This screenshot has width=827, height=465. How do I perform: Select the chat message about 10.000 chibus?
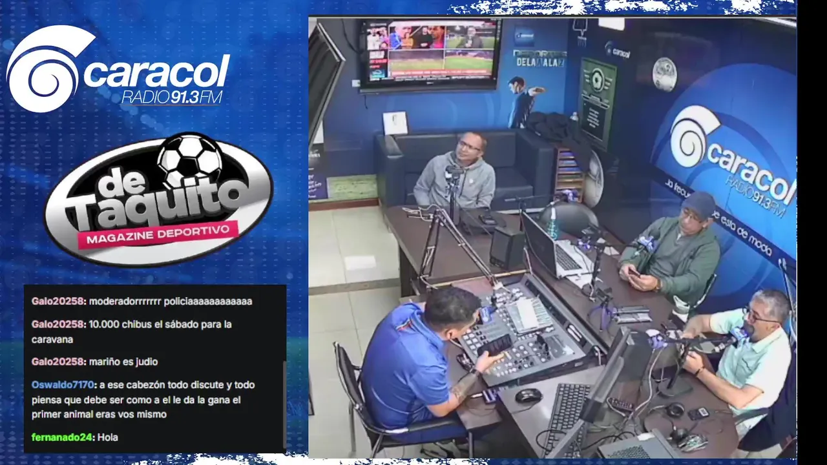pyautogui.click(x=132, y=331)
